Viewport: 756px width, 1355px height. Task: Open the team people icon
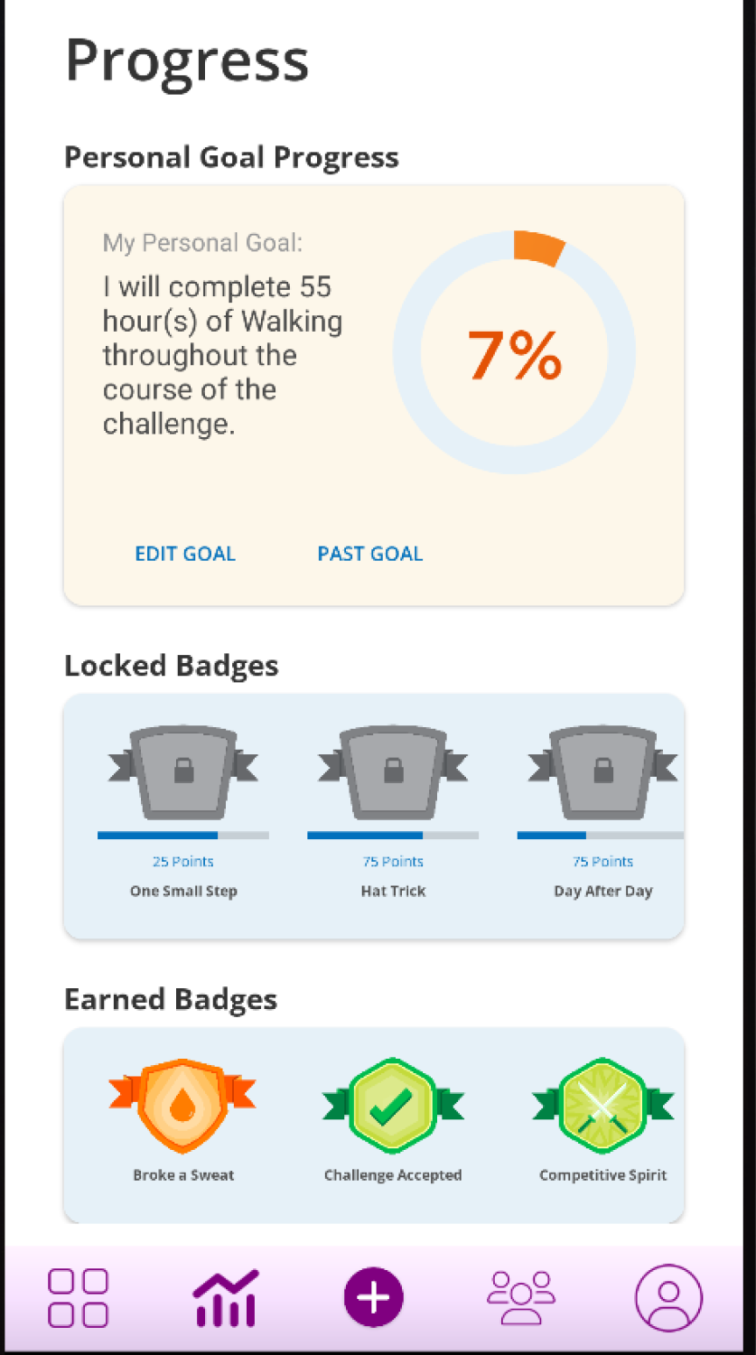pos(521,1297)
